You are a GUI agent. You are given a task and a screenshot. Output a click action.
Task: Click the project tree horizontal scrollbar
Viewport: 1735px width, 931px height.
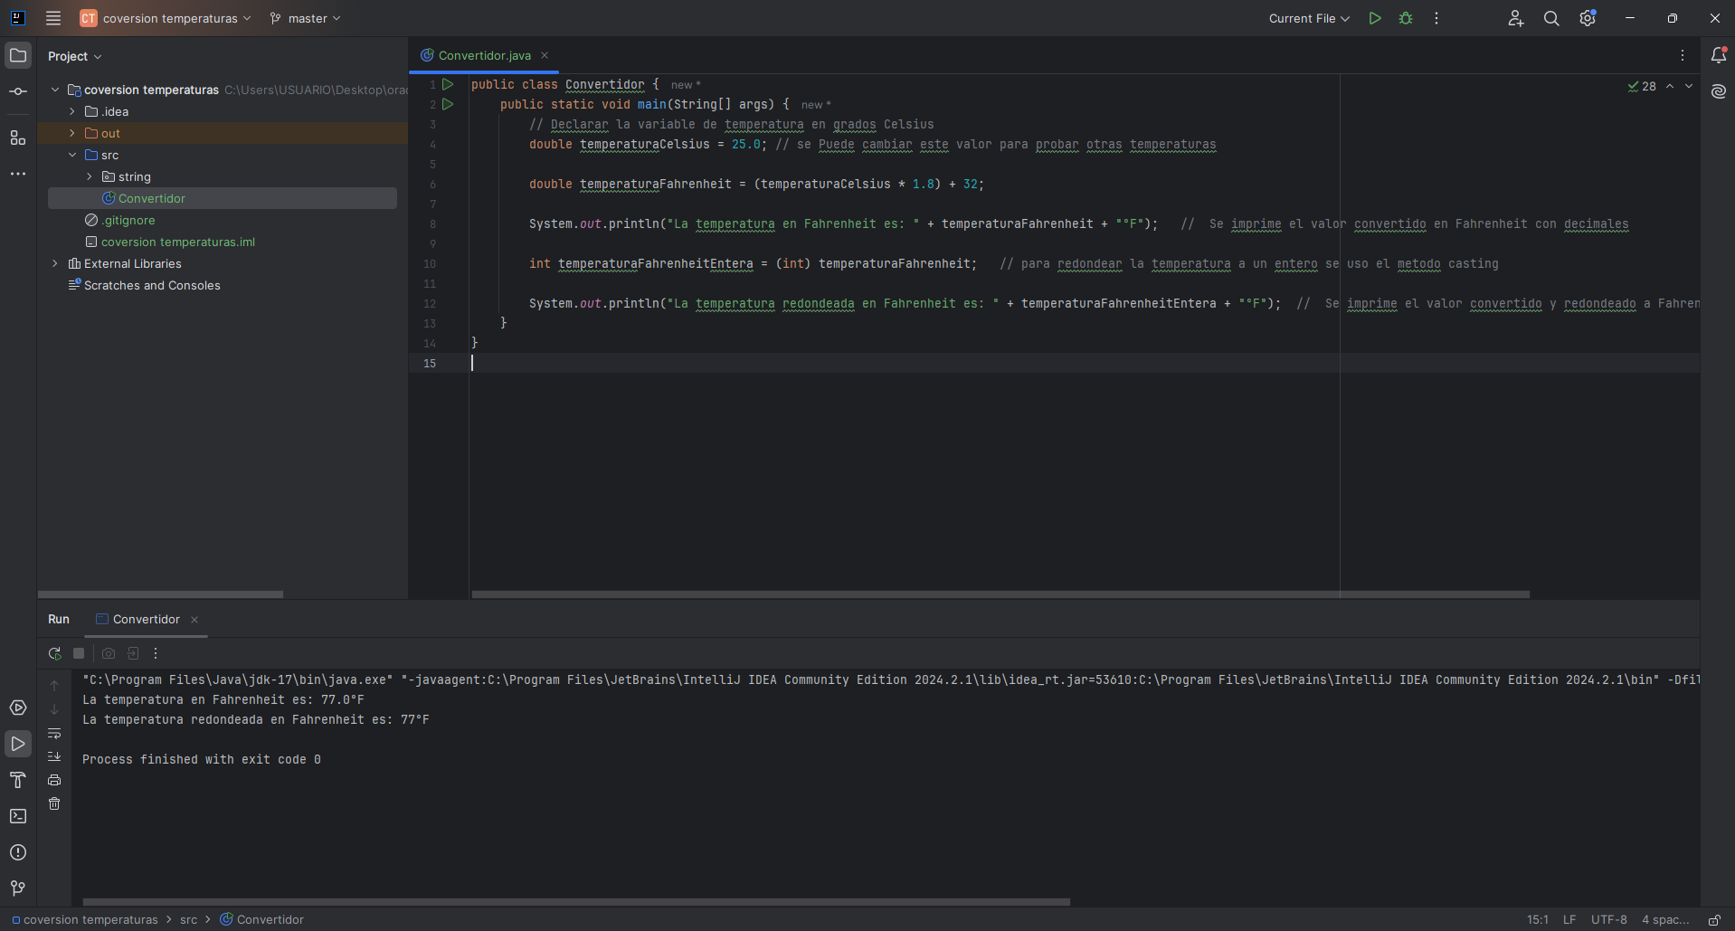click(x=160, y=594)
